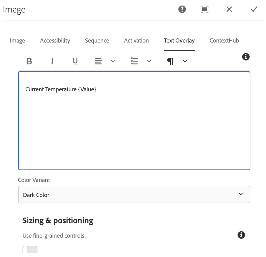This screenshot has width=266, height=257.
Task: Click the bullet list icon
Action: 135,61
